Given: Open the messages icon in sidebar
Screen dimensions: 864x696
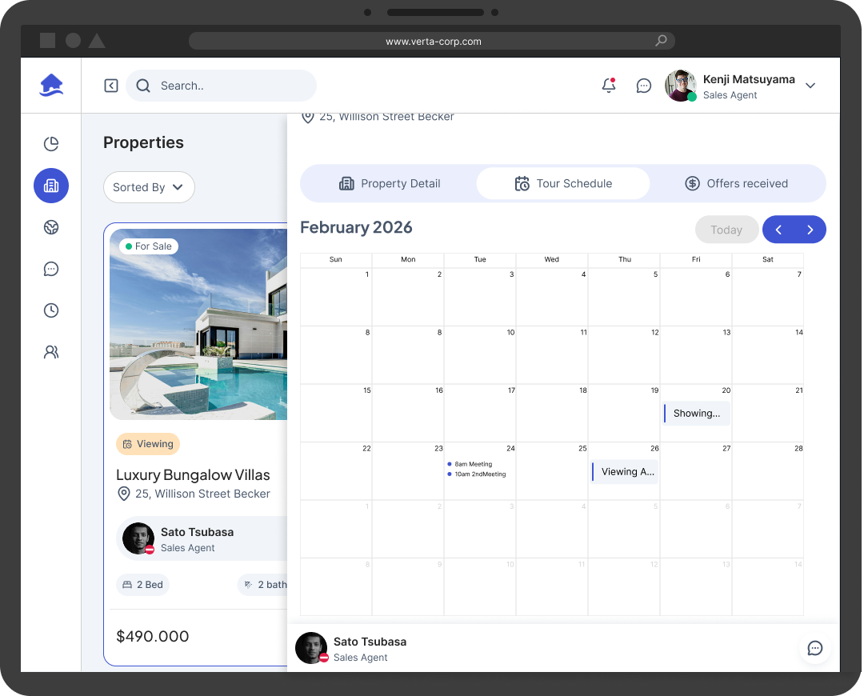Looking at the screenshot, I should [x=51, y=269].
